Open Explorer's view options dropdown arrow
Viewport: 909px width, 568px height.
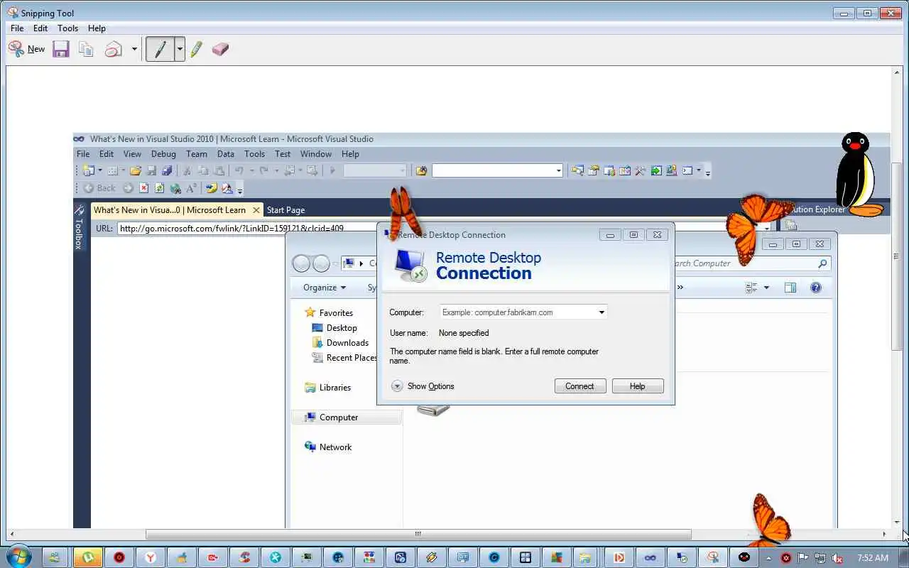766,288
